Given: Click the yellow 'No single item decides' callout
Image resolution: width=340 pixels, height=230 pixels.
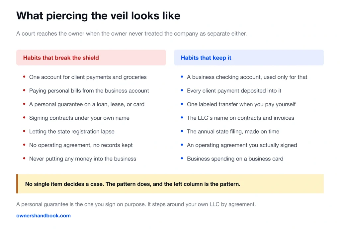Looking at the screenshot, I should pos(170,184).
